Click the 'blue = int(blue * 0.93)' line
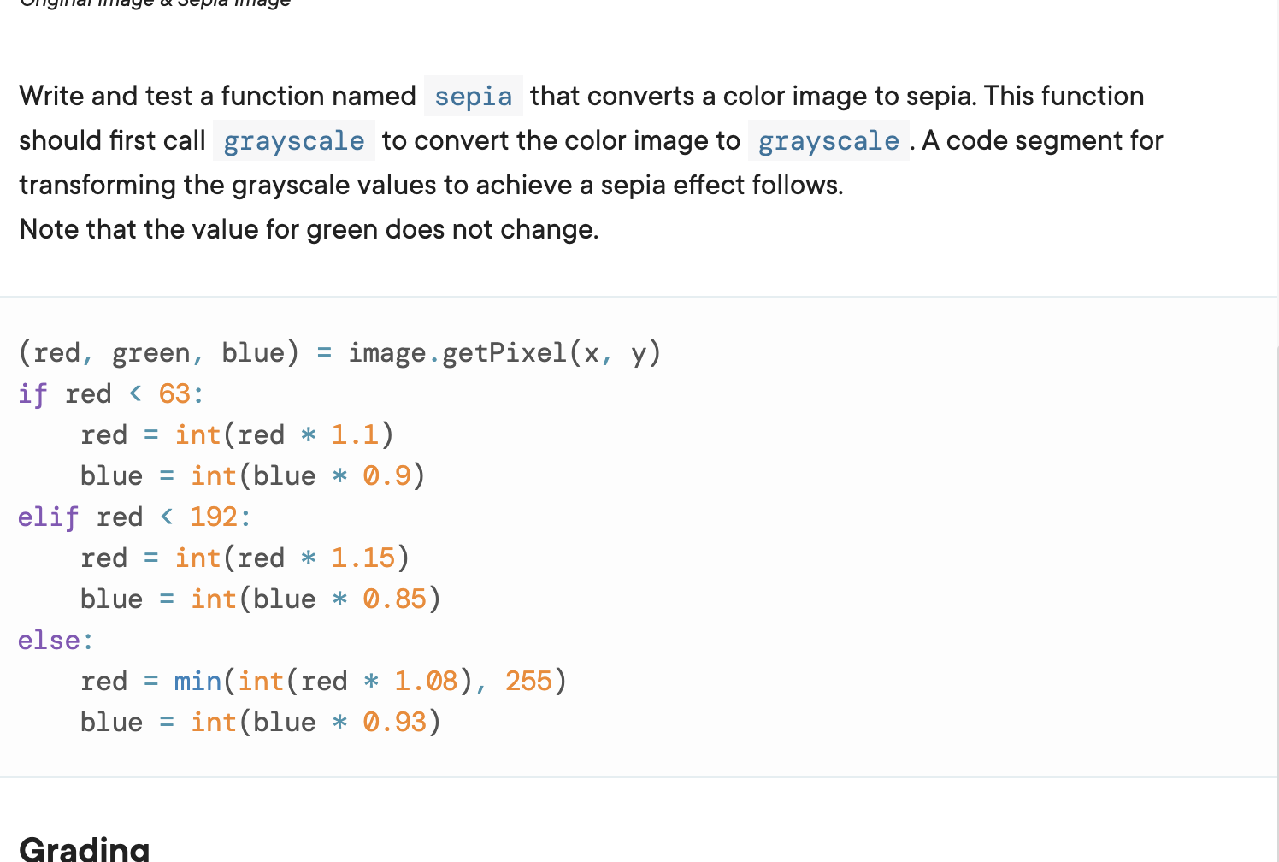 (260, 722)
